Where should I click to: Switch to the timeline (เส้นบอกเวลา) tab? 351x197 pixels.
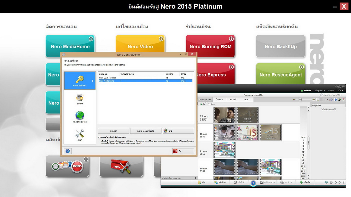205,100
